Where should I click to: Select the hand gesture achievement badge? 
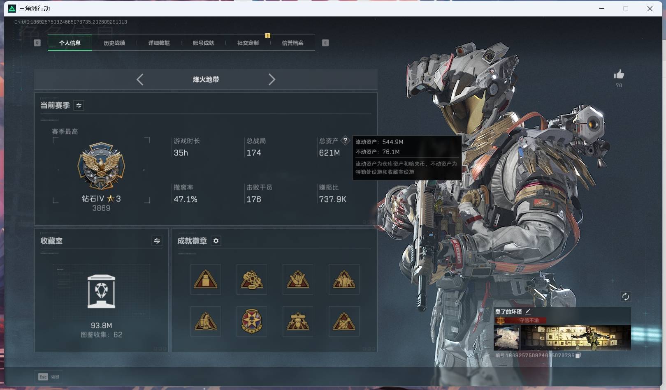click(x=298, y=279)
